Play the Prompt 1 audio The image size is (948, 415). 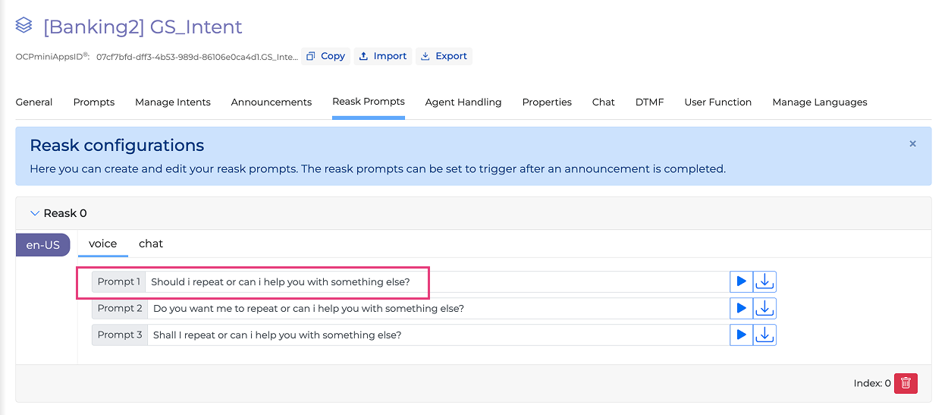click(741, 282)
